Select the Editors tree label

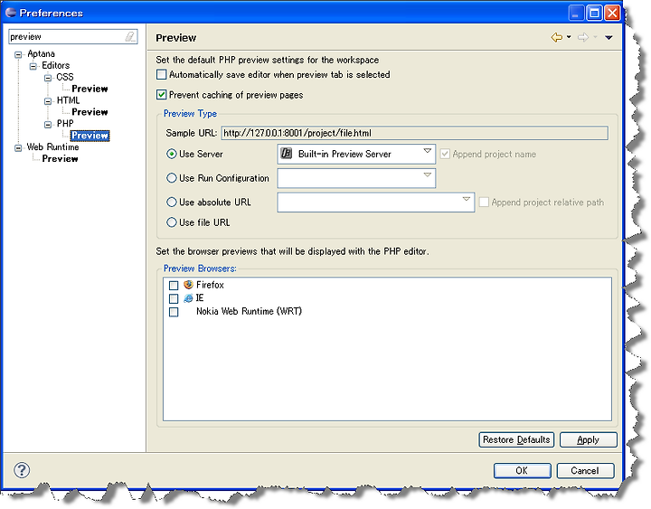tap(56, 66)
